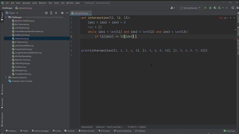Open the MinOpsNeeded run configuration dropdown

(190, 8)
